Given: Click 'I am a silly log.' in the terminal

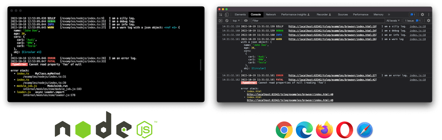Looking at the screenshot, I should 122,18.
